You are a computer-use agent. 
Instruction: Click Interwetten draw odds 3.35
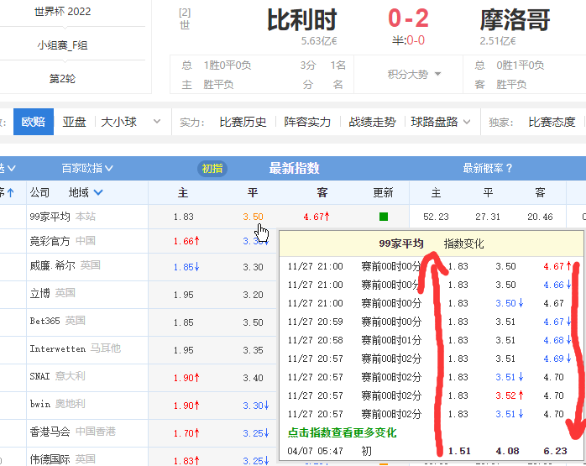point(253,350)
